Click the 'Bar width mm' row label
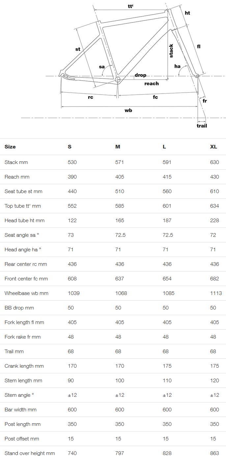This screenshot has width=226, height=456. coord(20,410)
